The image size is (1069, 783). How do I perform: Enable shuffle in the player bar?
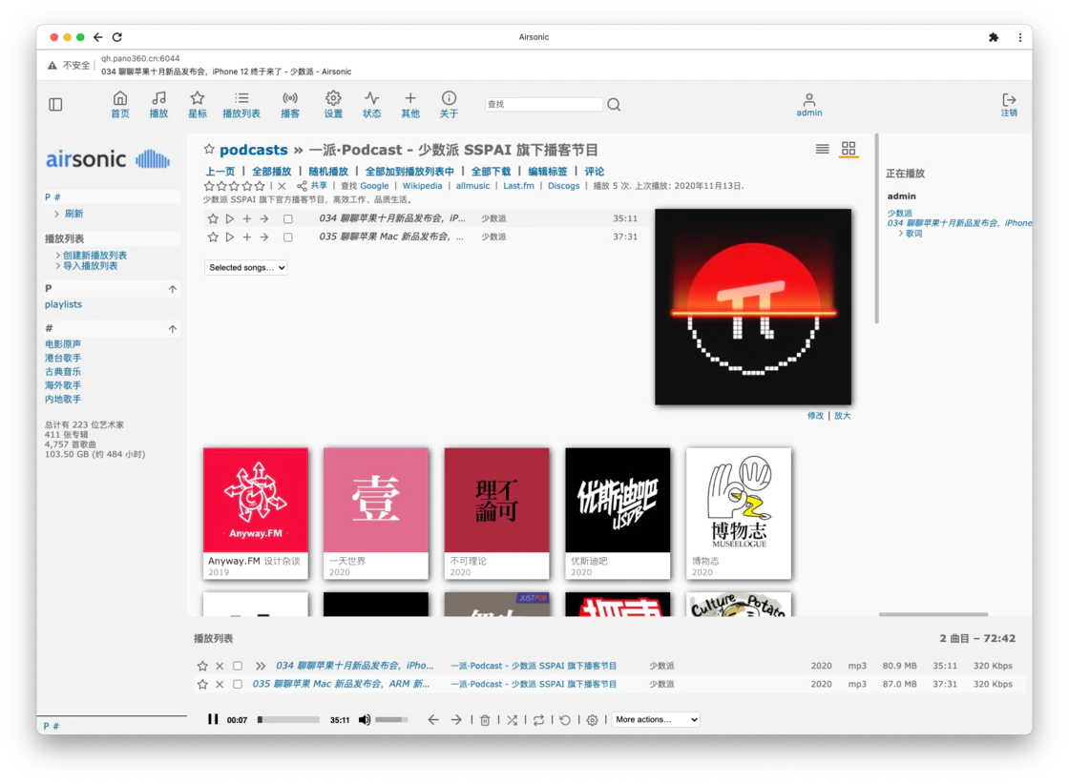pos(513,720)
